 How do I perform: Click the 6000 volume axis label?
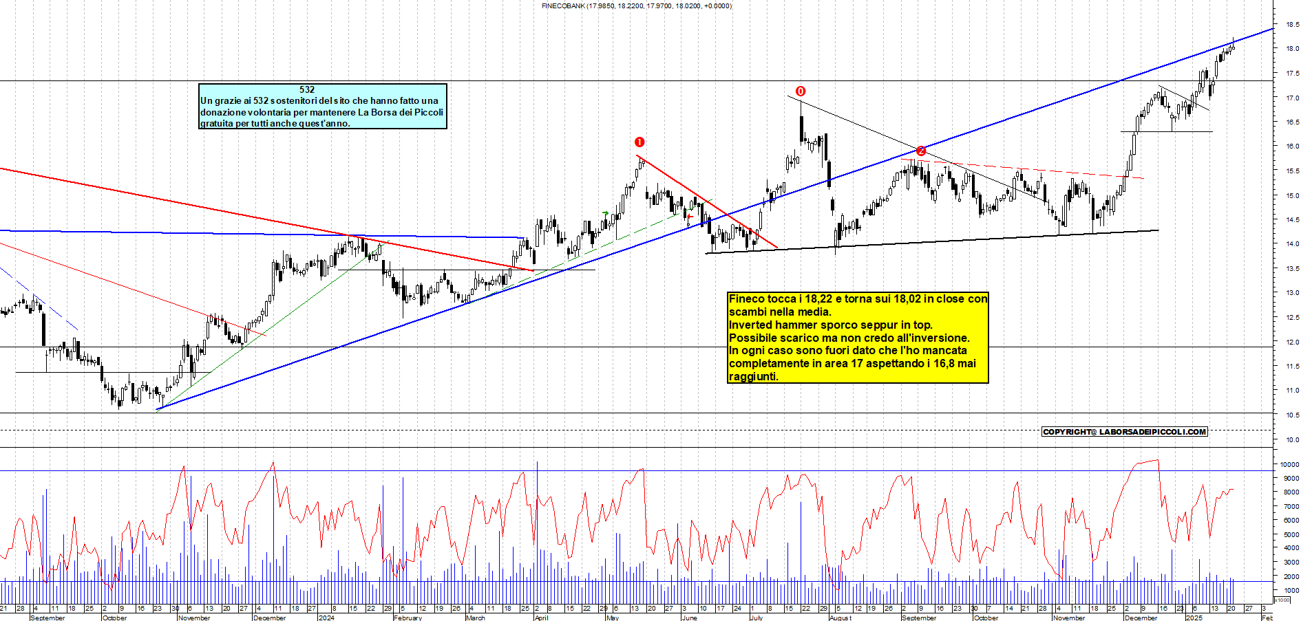tap(1291, 521)
